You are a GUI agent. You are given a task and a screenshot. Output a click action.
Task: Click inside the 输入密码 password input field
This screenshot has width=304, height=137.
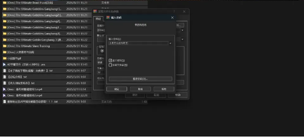pyautogui.click(x=138, y=43)
